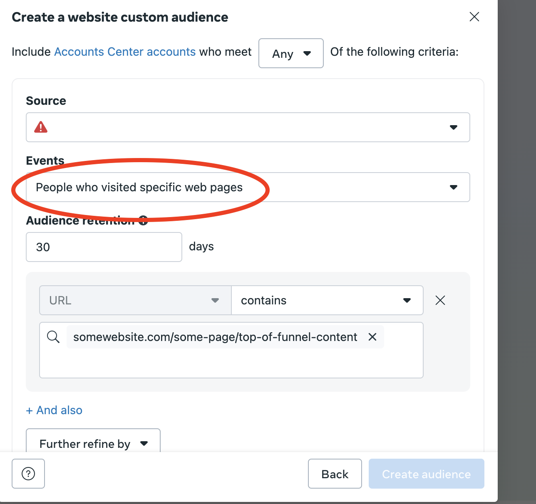536x504 pixels.
Task: Remove the somewebsite.com URL chip
Action: (372, 337)
